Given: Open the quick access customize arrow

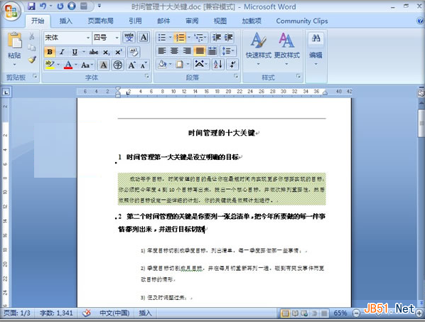Looking at the screenshot, I should tap(99, 6).
